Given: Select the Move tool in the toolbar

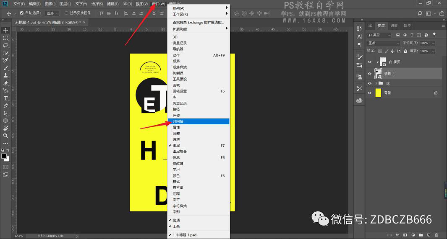Looking at the screenshot, I should point(6,30).
